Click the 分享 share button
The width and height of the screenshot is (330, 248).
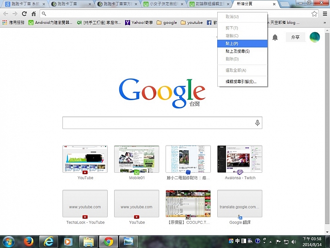point(295,37)
